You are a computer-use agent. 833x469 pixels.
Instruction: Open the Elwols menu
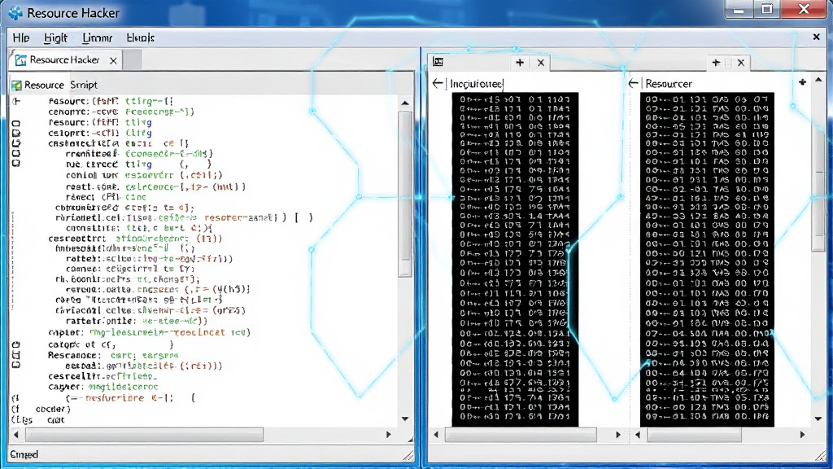click(x=140, y=37)
